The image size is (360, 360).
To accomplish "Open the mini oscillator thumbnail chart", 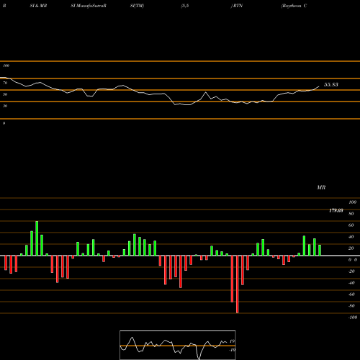I will (178, 345).
